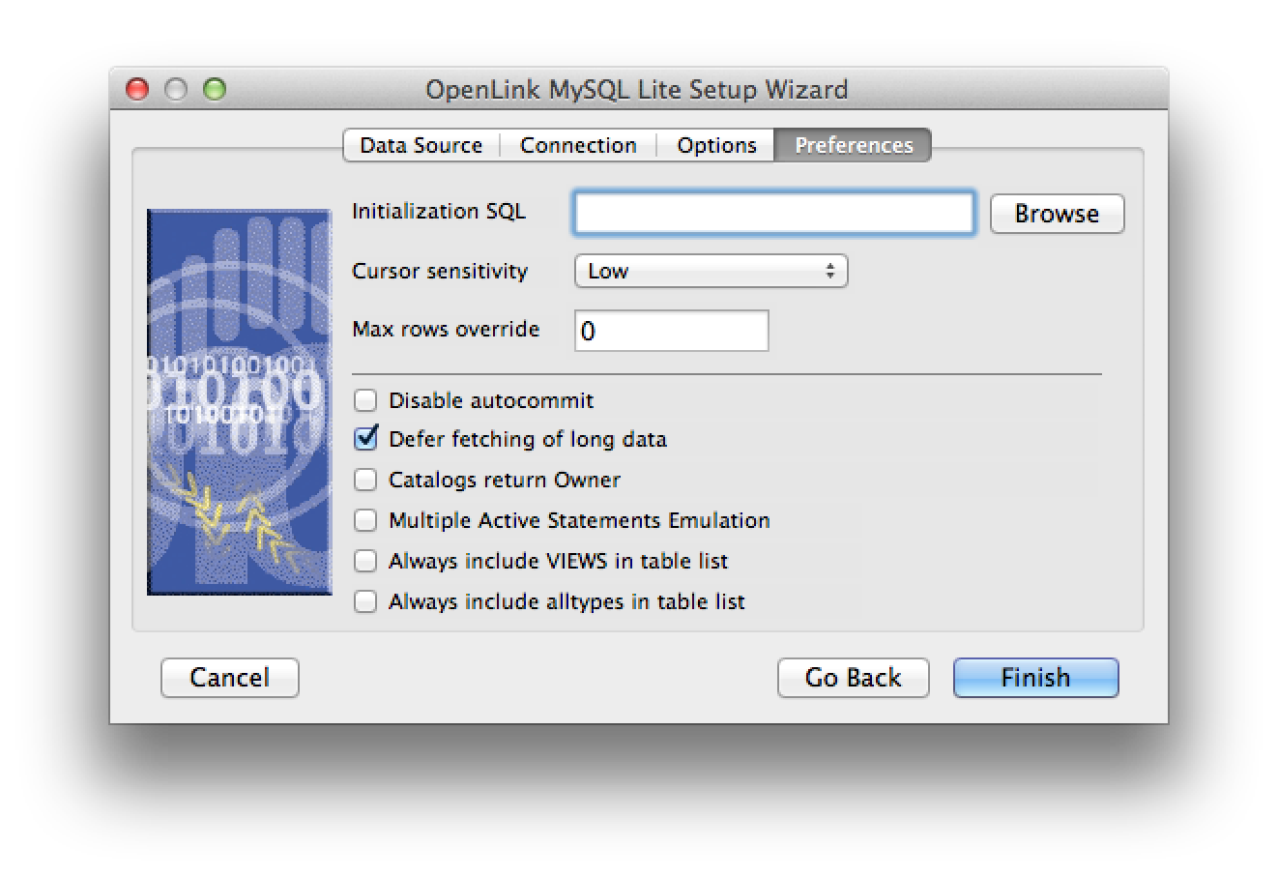
Task: Select the Options tab
Action: pos(716,145)
